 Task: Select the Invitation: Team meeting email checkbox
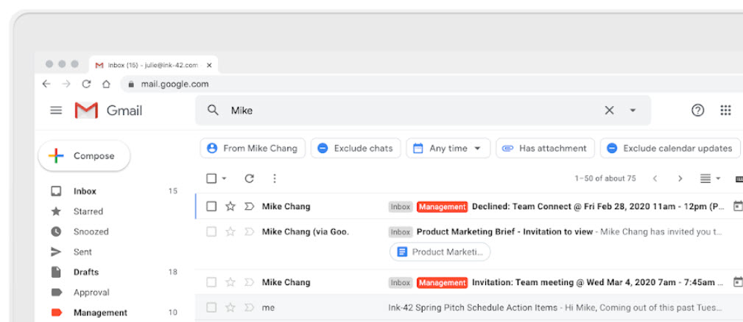211,282
